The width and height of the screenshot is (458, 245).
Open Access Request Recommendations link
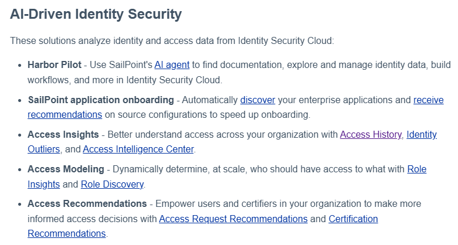click(233, 219)
